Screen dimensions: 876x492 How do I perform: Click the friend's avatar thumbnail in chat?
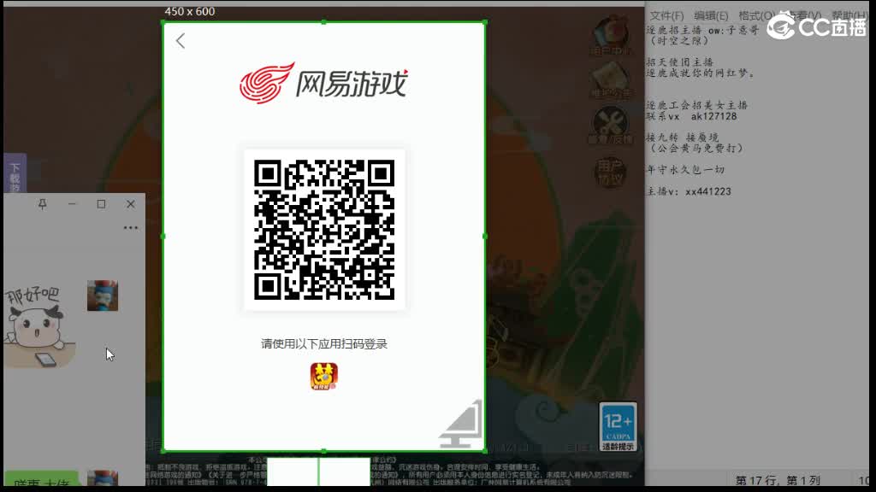(x=103, y=297)
